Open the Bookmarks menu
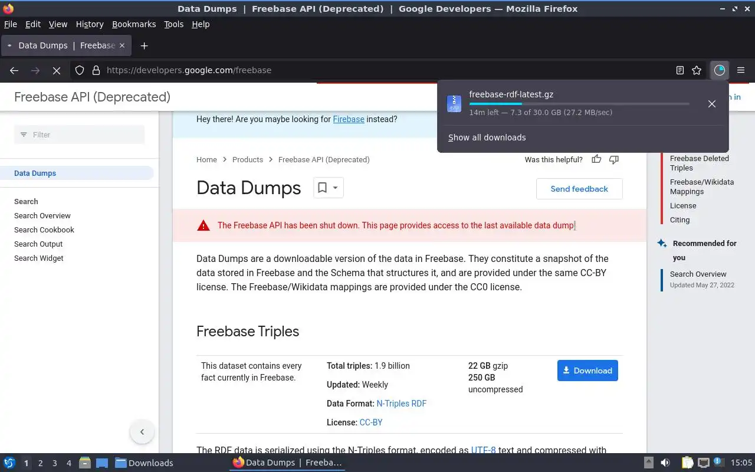This screenshot has height=472, width=755. (x=134, y=24)
